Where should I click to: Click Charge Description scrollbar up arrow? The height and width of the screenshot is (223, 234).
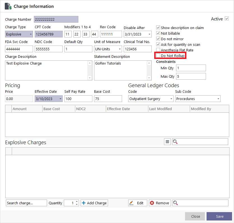[x=90, y=63]
